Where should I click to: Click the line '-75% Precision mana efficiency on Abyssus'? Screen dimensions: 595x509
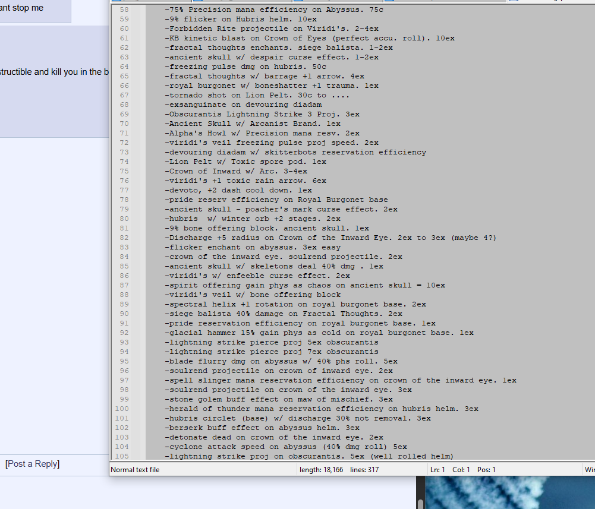point(274,10)
